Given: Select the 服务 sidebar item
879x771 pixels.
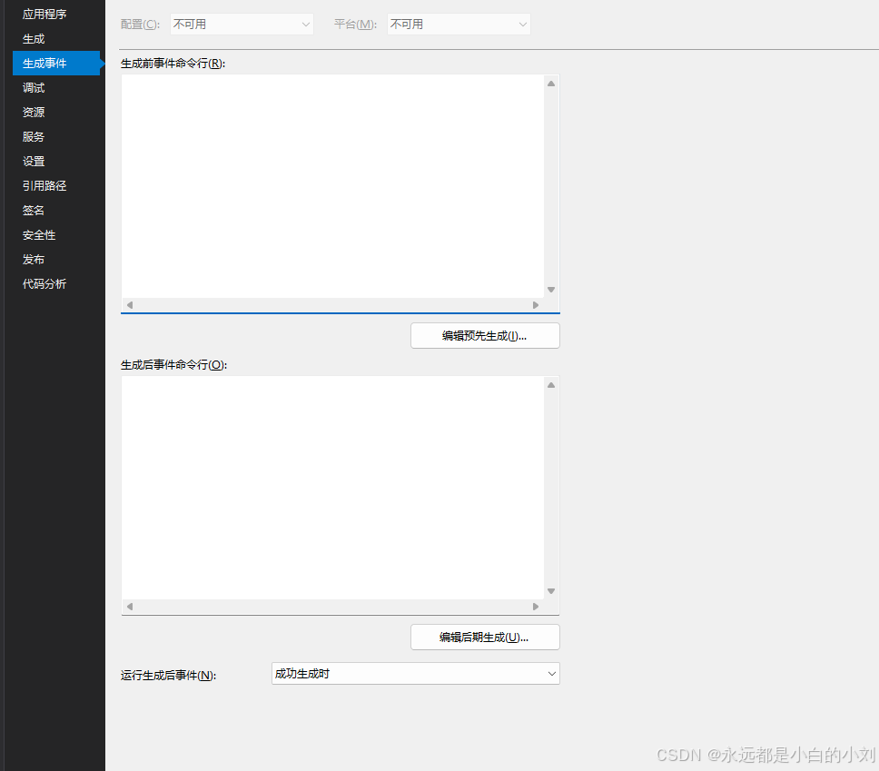Looking at the screenshot, I should pyautogui.click(x=33, y=136).
